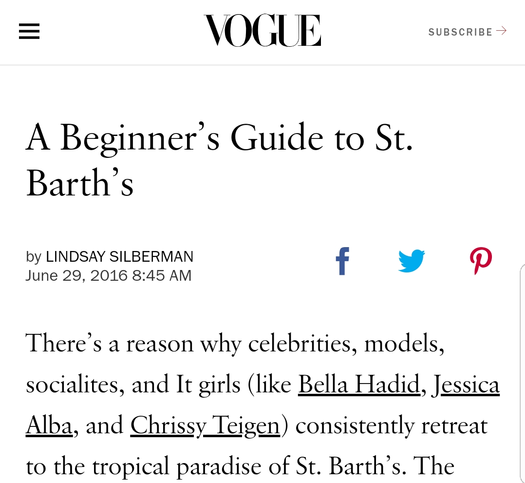Share the article on Facebook
The height and width of the screenshot is (483, 525).
click(x=343, y=261)
